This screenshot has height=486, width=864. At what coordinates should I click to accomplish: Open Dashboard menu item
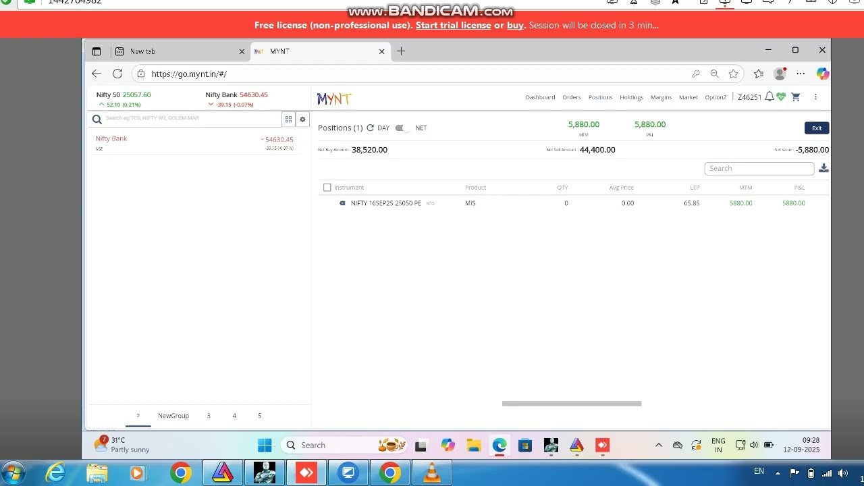[540, 97]
